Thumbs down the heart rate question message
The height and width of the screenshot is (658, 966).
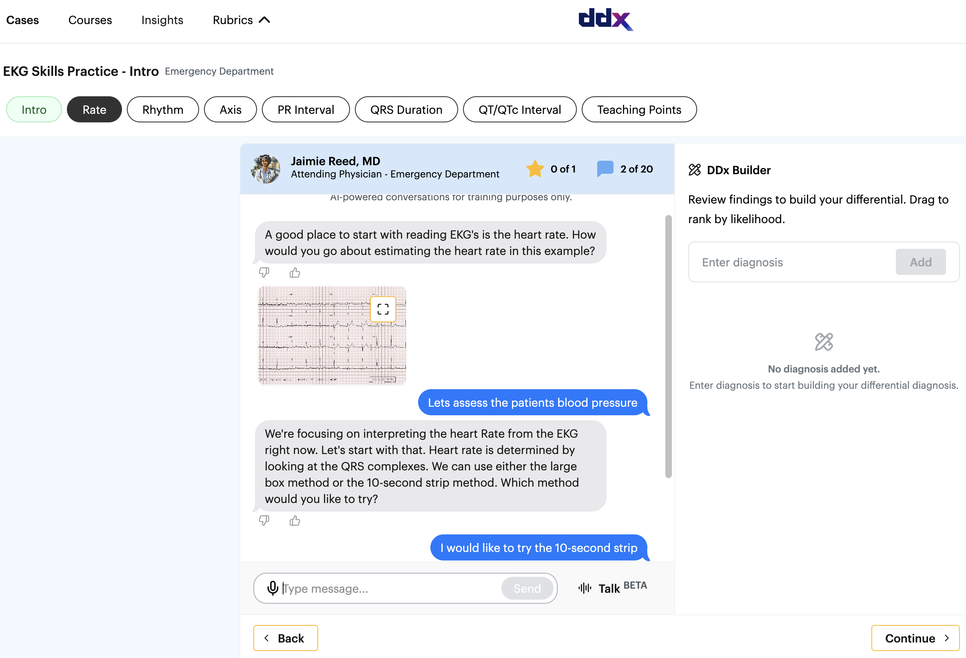point(264,272)
